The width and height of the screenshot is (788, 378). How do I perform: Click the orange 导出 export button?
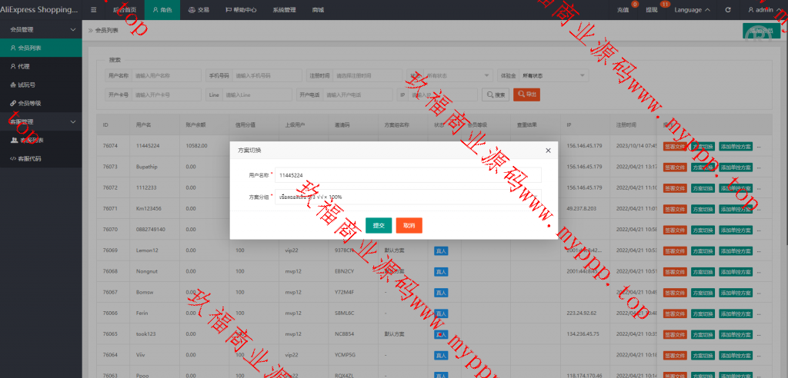526,94
